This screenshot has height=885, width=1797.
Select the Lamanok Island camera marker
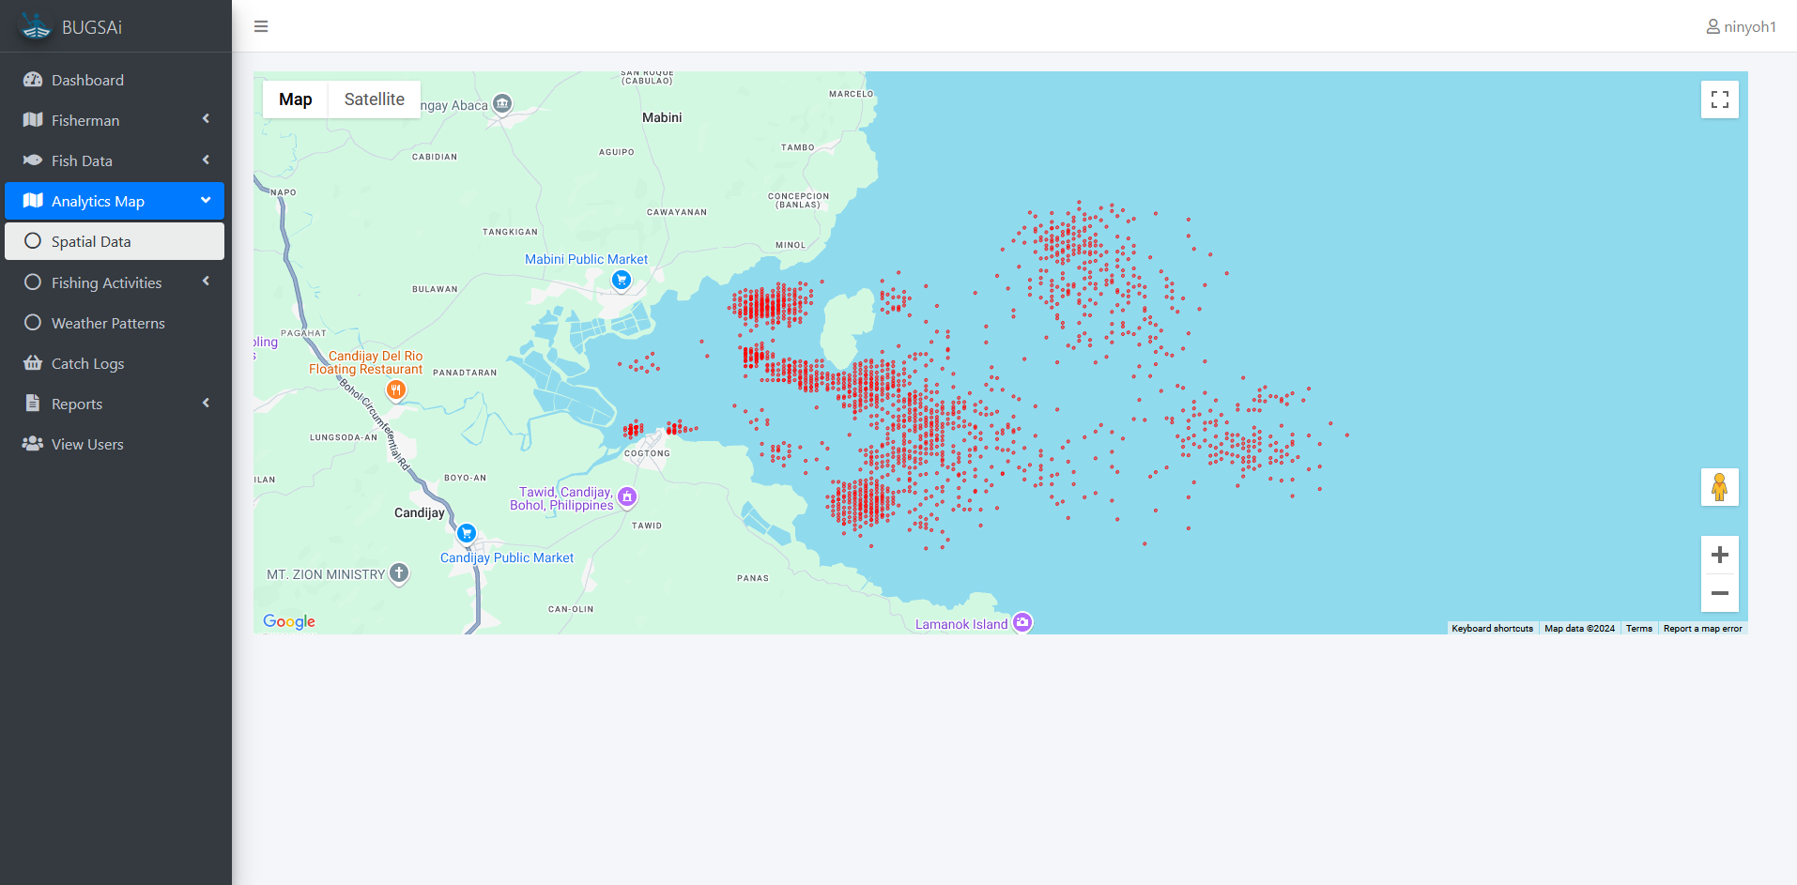[x=1022, y=622]
